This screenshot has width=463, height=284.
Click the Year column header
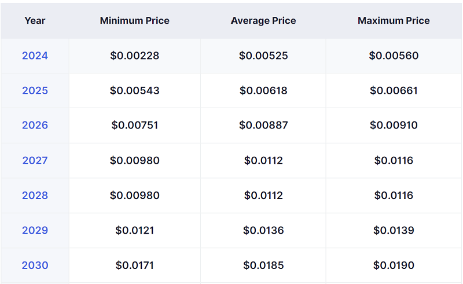[35, 21]
